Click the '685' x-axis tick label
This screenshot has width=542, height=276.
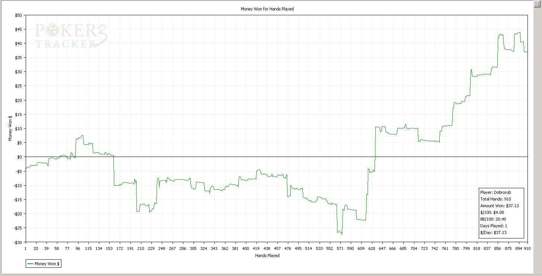point(403,248)
